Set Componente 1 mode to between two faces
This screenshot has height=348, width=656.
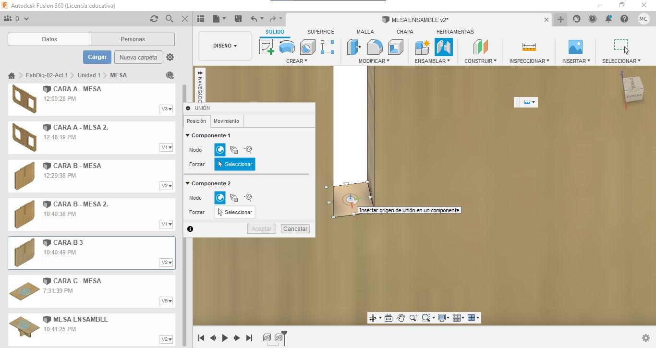(x=234, y=150)
